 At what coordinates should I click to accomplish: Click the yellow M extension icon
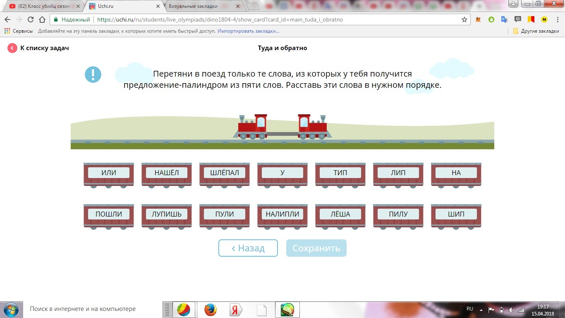(544, 19)
